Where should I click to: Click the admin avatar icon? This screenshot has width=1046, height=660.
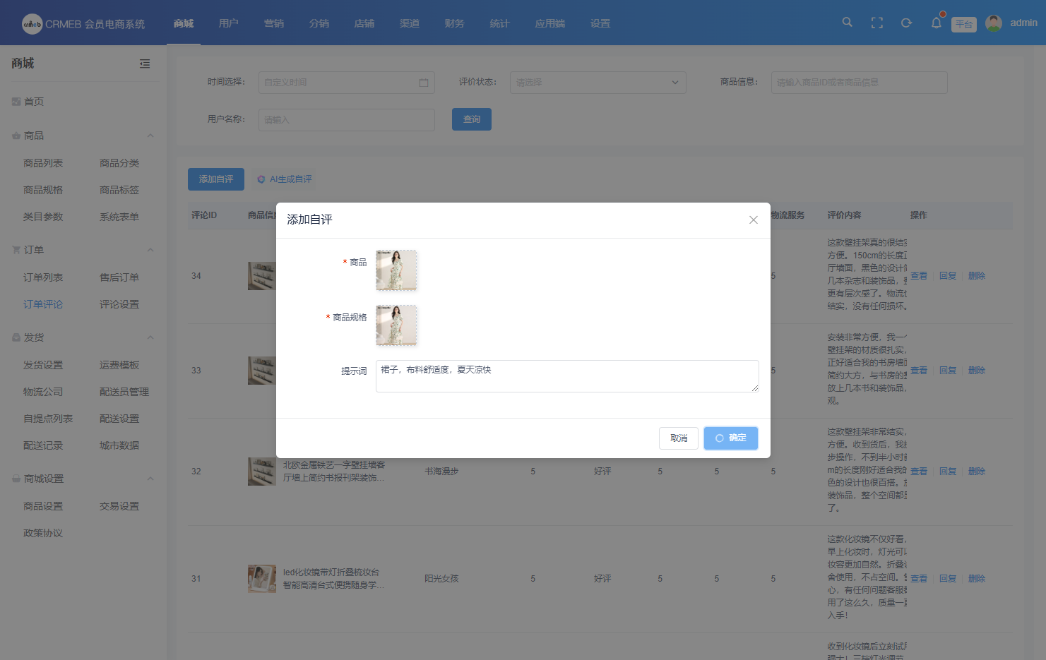point(993,23)
